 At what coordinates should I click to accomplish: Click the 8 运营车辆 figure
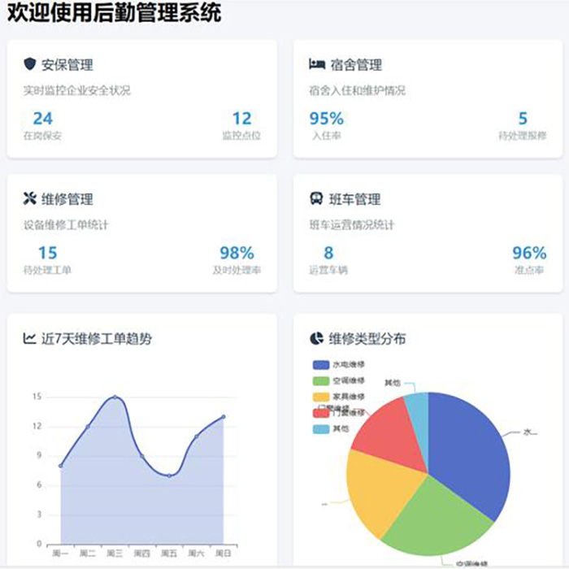[x=328, y=253]
